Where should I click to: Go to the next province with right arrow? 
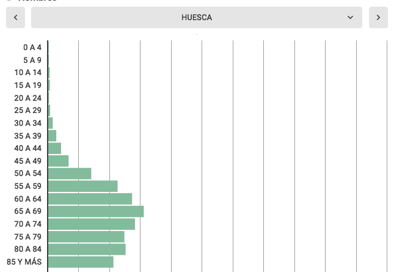[378, 18]
